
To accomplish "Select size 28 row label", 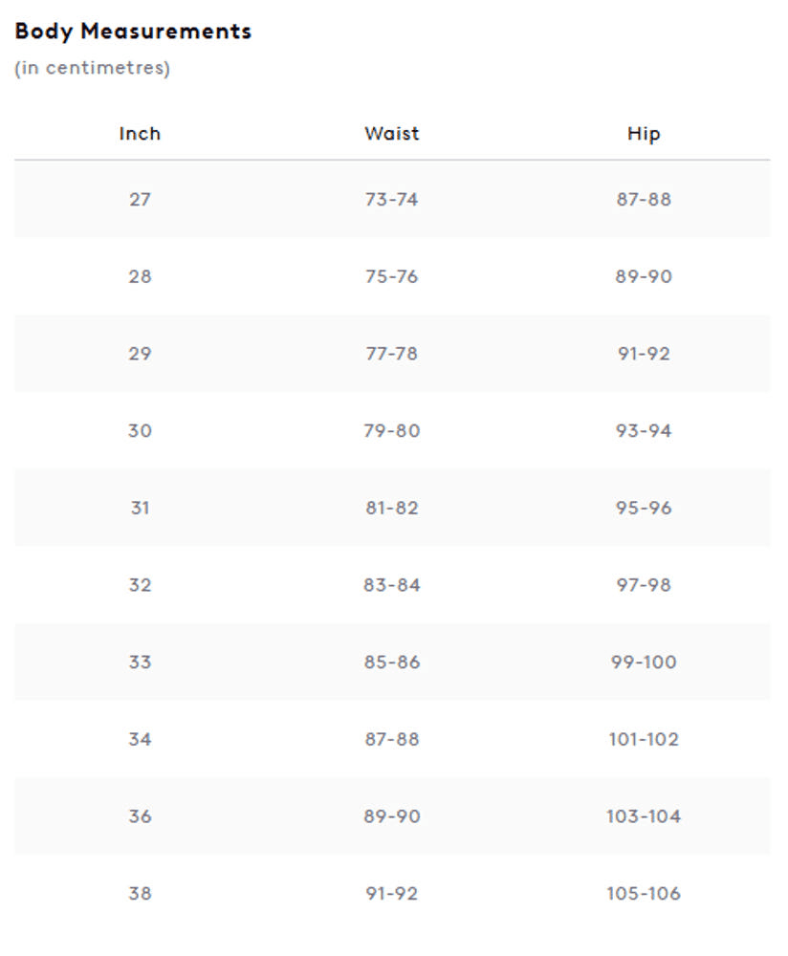I will point(140,277).
